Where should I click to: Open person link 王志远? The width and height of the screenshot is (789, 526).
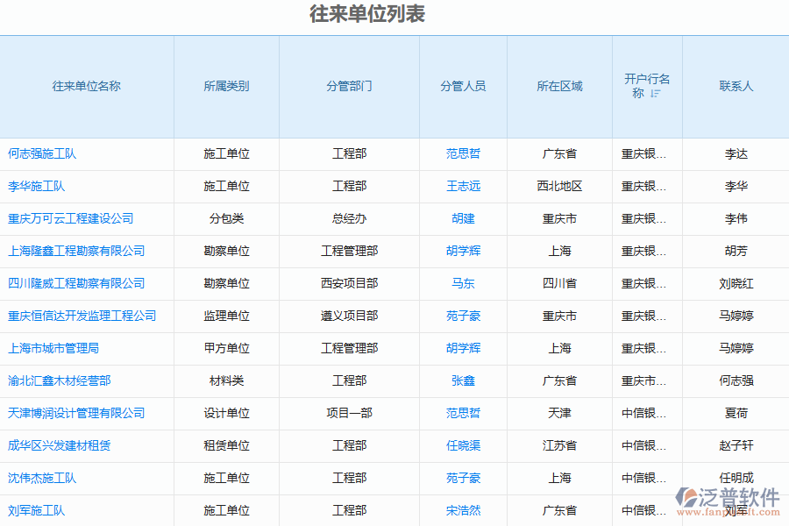point(463,186)
